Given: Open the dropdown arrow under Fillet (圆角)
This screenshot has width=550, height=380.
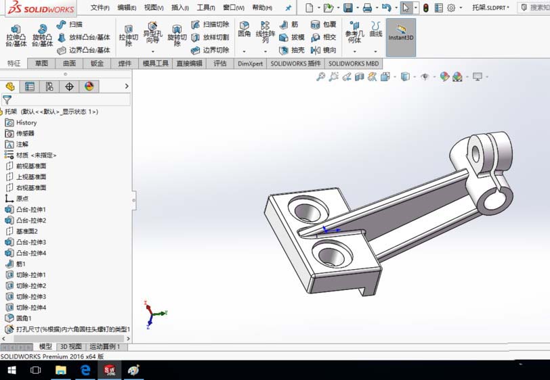Looking at the screenshot, I should 244,51.
